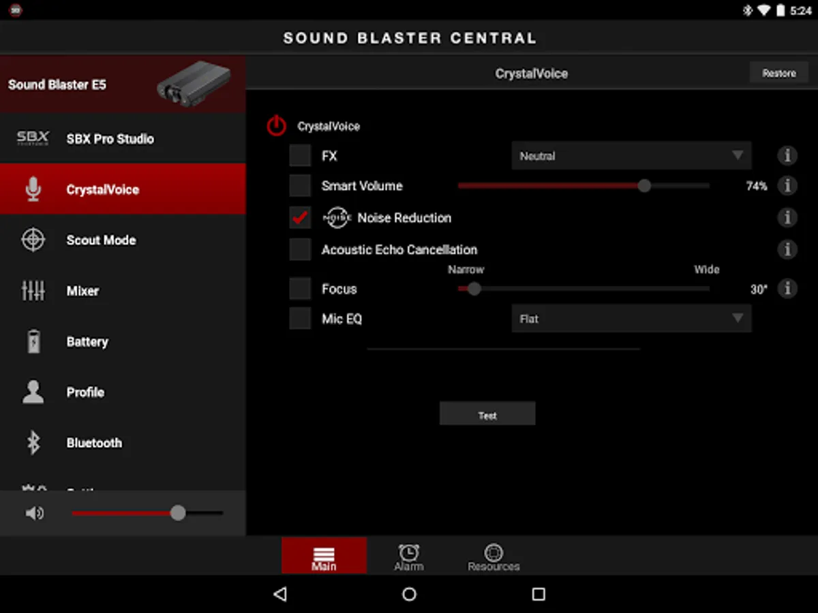Click the CrystalVoice microphone icon
This screenshot has width=818, height=613.
pos(33,189)
